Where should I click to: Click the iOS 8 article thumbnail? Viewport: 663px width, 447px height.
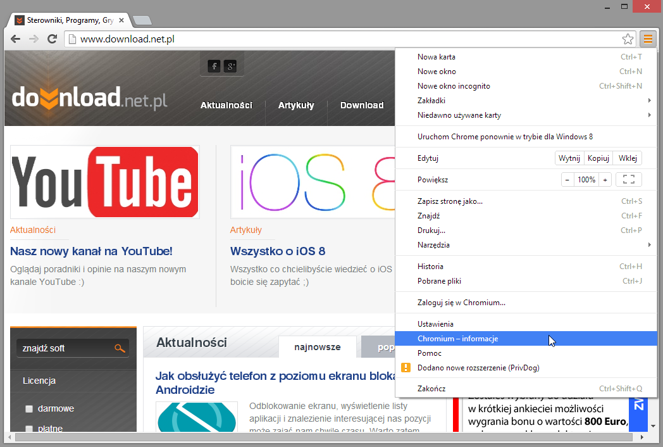point(313,182)
